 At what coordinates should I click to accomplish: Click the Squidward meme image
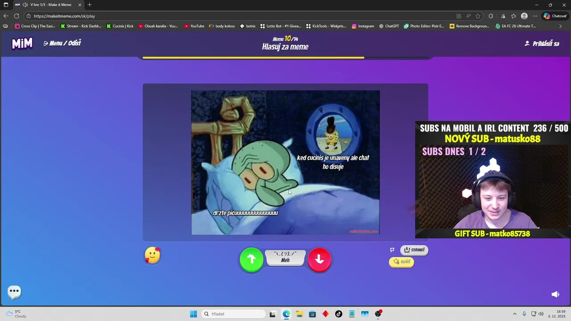pos(285,163)
